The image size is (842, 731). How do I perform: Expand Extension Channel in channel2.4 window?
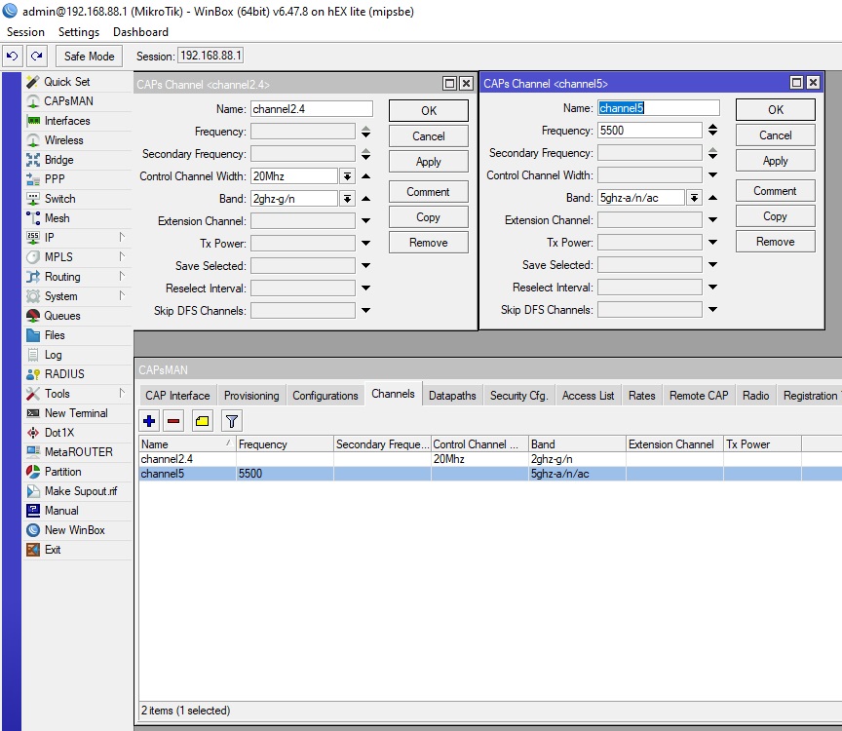365,220
